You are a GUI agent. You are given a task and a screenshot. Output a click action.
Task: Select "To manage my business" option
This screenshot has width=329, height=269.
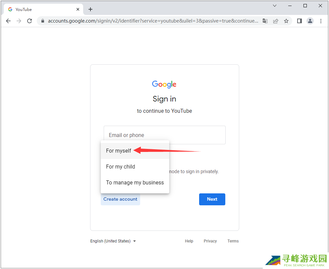coord(135,183)
